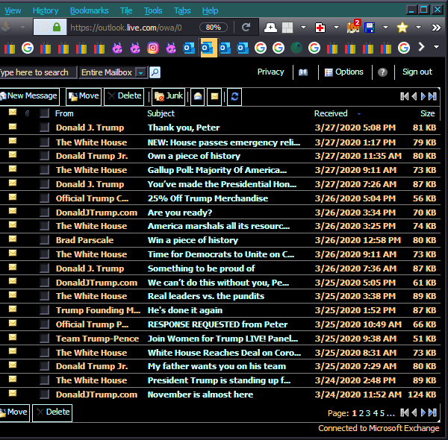Click the 'Type here to search' field
The image size is (448, 440).
pos(38,72)
